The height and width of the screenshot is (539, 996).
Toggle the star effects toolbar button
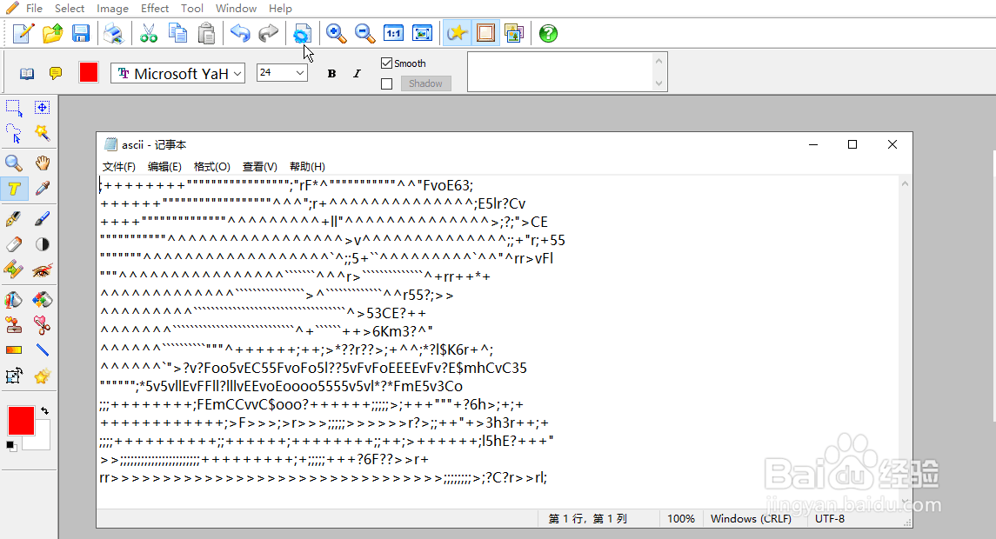(457, 33)
